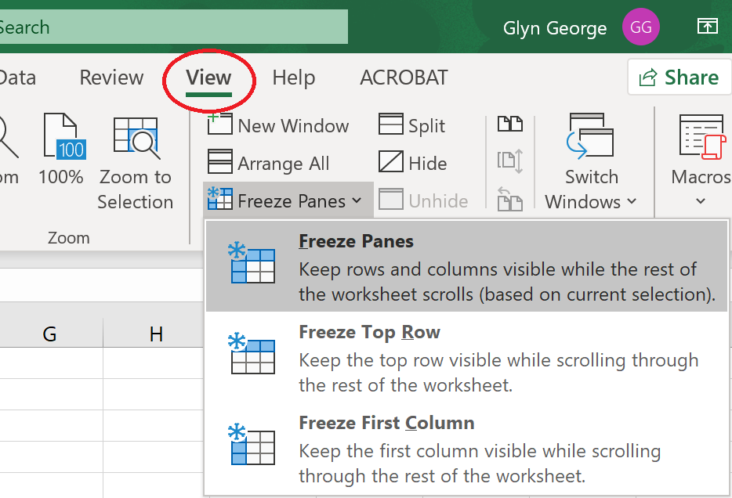Click the Arrange All icon

[x=219, y=162]
